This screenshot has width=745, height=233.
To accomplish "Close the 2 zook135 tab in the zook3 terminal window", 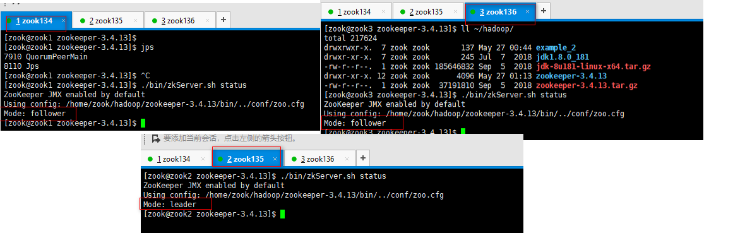I will coord(456,12).
